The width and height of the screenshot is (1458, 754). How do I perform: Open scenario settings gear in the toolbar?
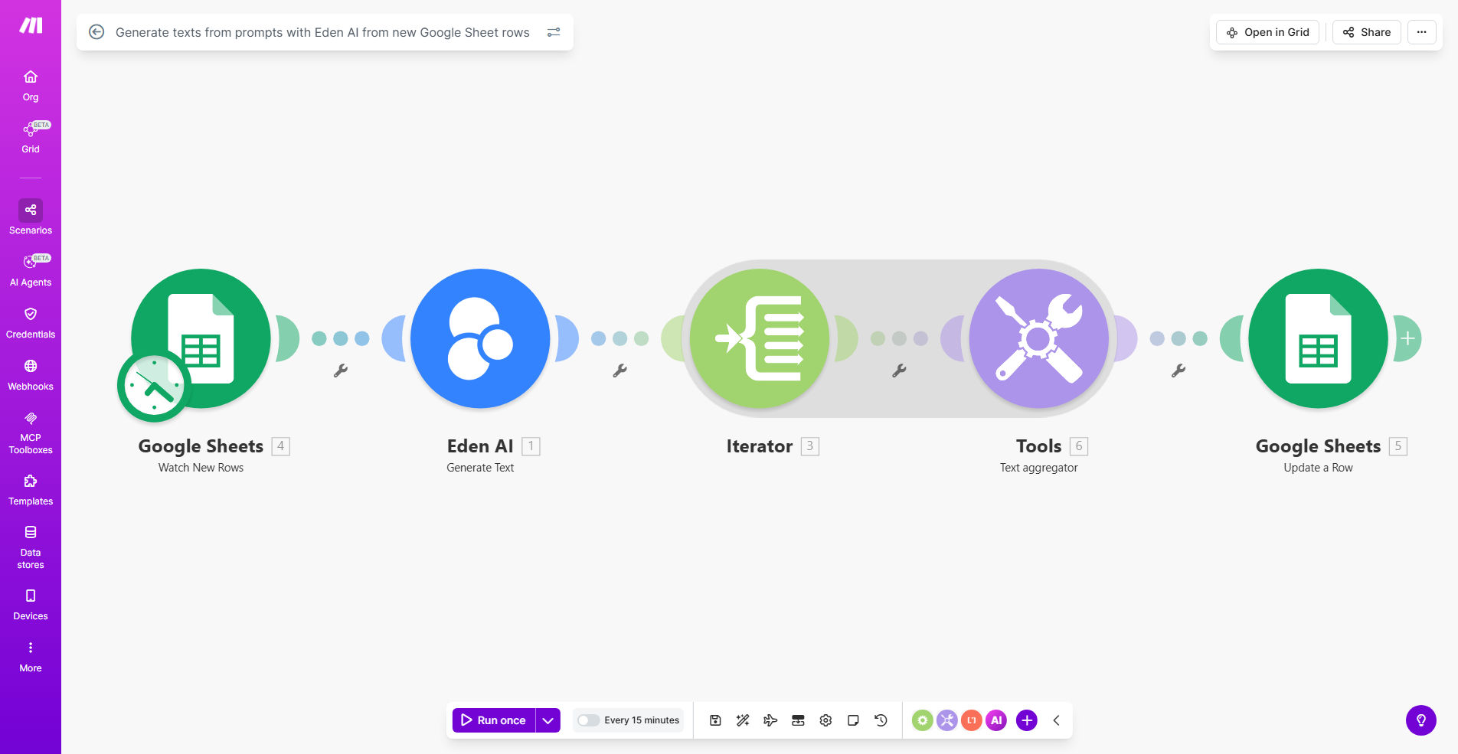[825, 720]
